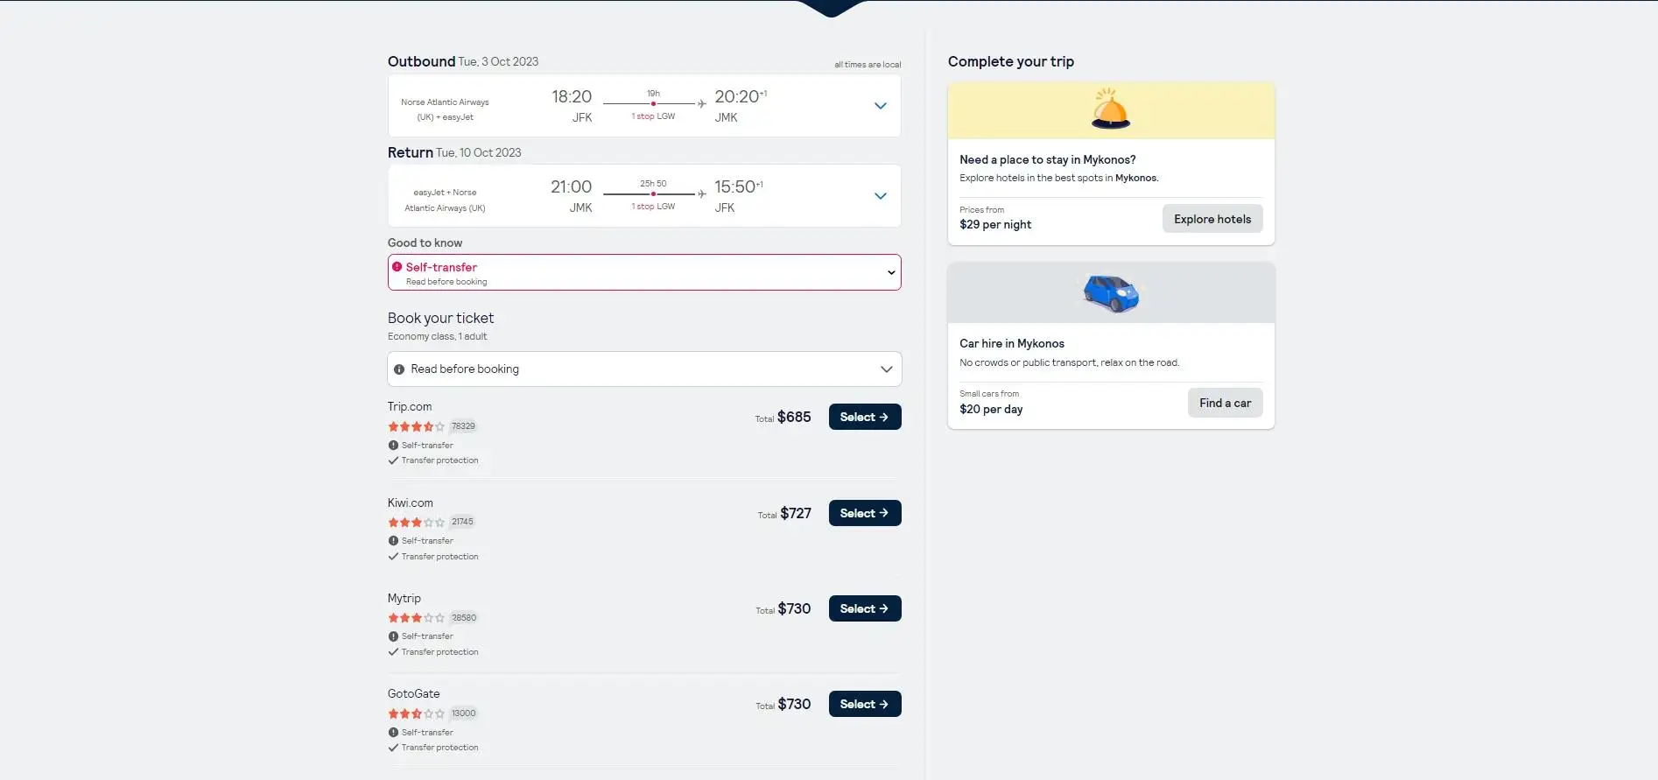Click outbound '1 stop LGW' text

tap(653, 116)
